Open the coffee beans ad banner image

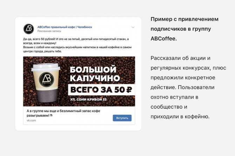79,81
